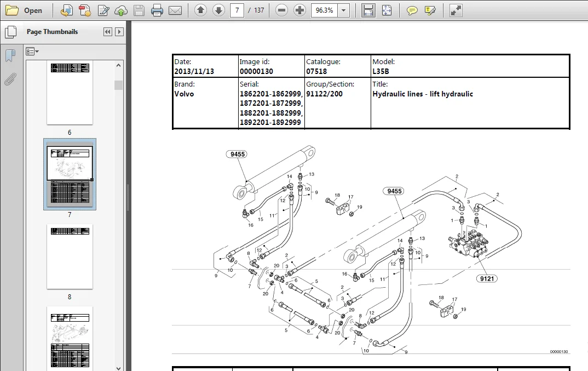Viewport: 588px width, 371px height.
Task: Click the Date value 2013/11/13
Action: (194, 71)
